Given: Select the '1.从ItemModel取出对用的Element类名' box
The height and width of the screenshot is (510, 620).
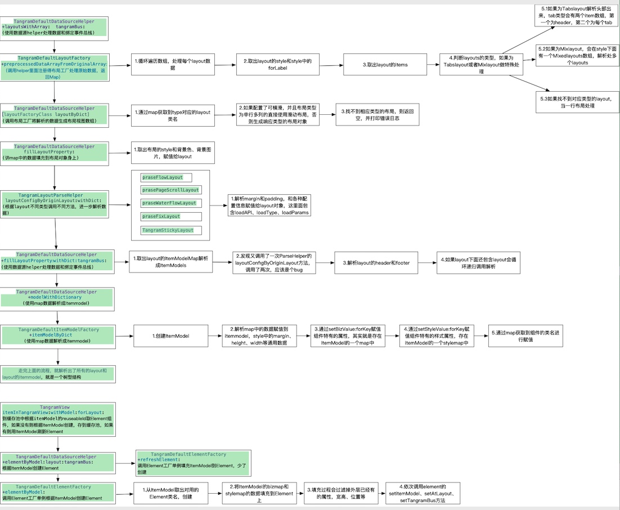Looking at the screenshot, I should coord(171,493).
